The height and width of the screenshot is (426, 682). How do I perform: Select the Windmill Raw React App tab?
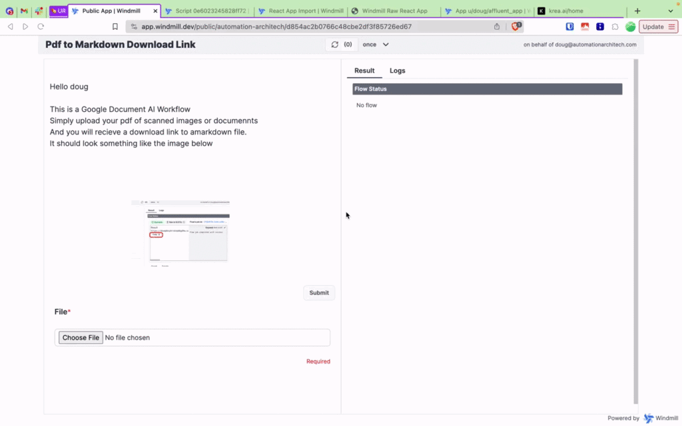(393, 11)
